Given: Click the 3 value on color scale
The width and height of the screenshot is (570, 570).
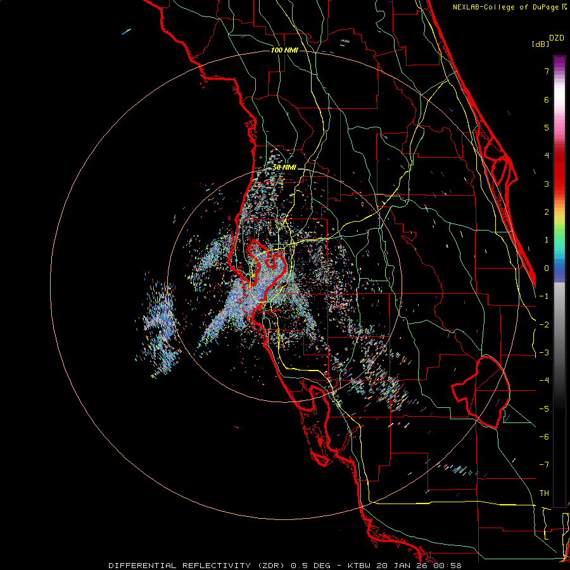Looking at the screenshot, I should pos(547,184).
